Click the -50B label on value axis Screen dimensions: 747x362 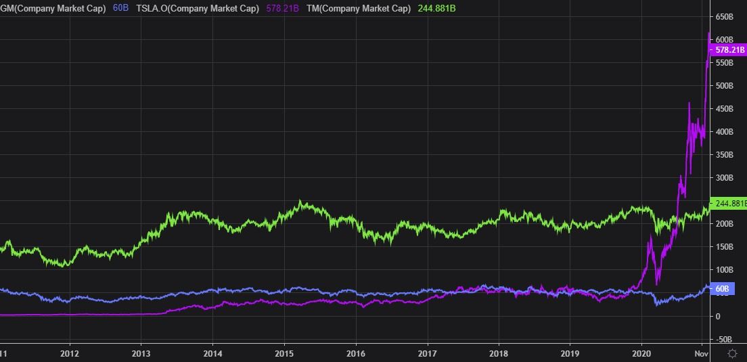[725, 340]
